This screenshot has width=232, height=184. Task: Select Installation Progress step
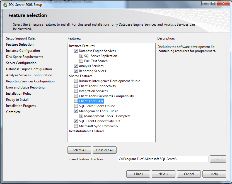tap(21, 106)
